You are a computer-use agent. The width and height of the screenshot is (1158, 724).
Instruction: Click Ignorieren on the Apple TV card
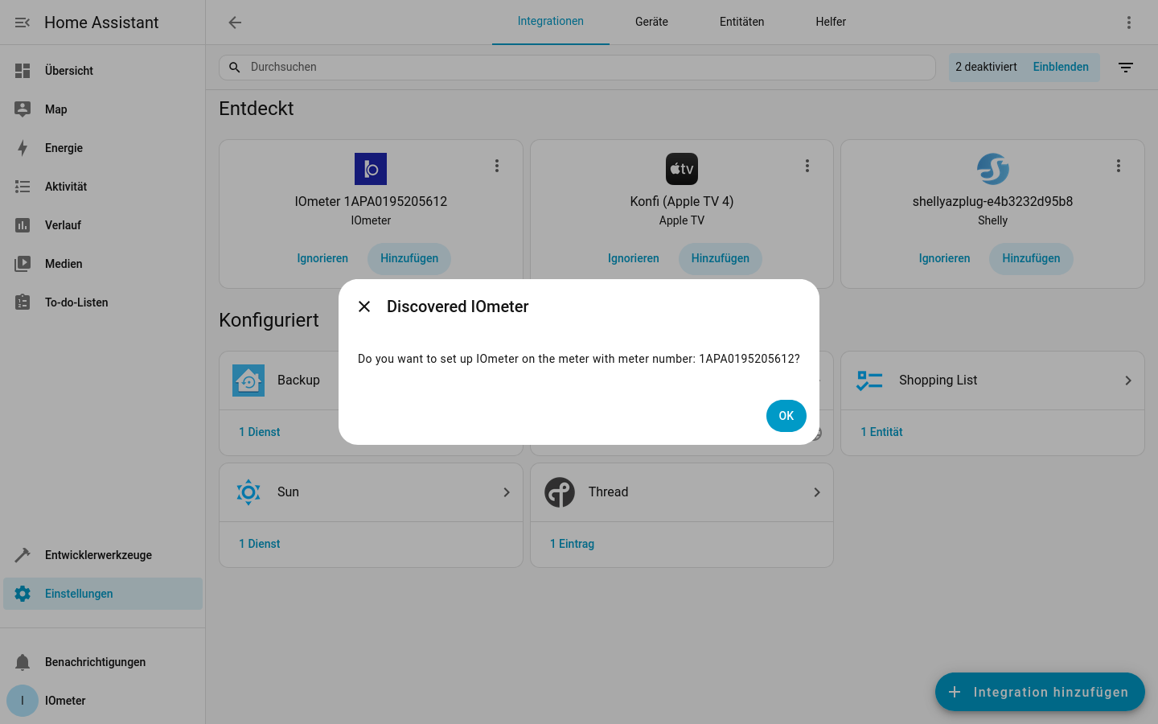tap(634, 258)
